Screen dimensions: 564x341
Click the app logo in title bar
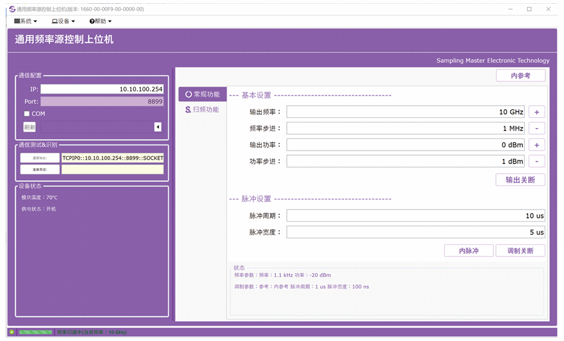tap(12, 9)
